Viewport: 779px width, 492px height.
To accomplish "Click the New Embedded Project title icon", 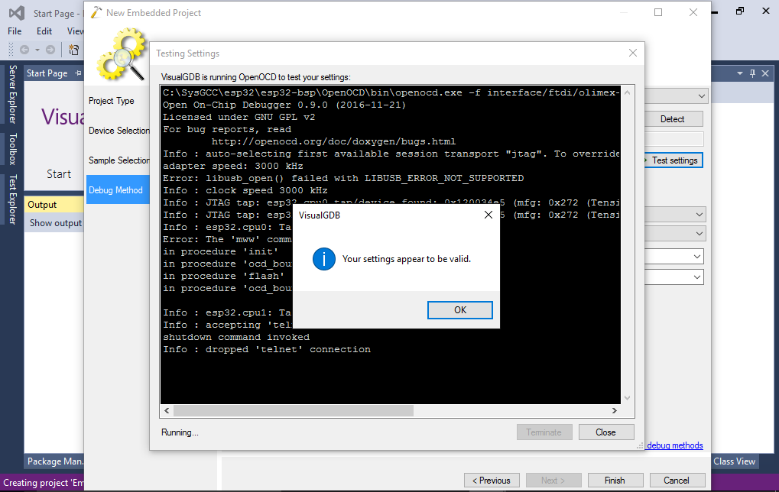I will click(x=96, y=12).
